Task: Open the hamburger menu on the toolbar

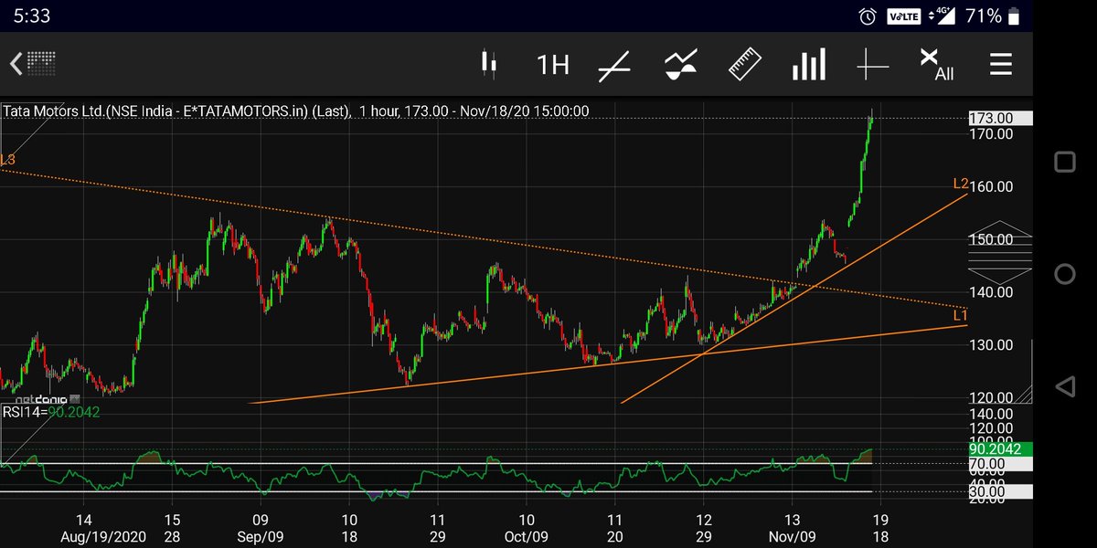Action: pyautogui.click(x=1000, y=64)
